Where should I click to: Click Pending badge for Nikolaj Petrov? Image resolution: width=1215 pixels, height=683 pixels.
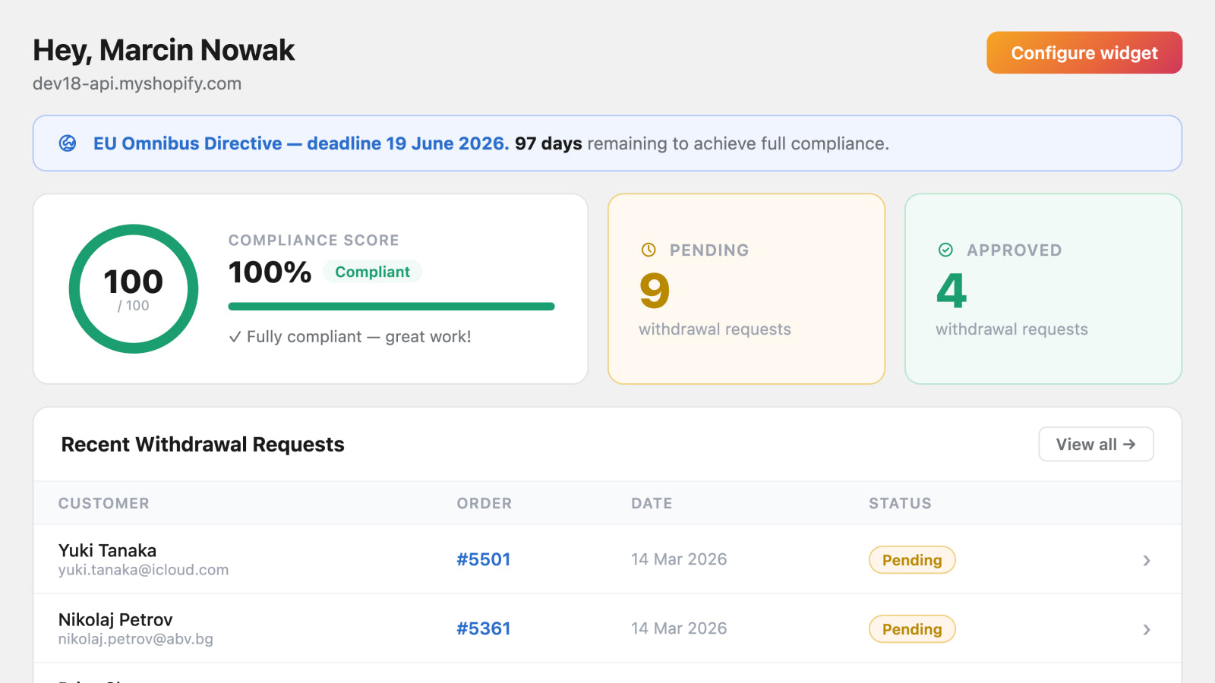[912, 629]
